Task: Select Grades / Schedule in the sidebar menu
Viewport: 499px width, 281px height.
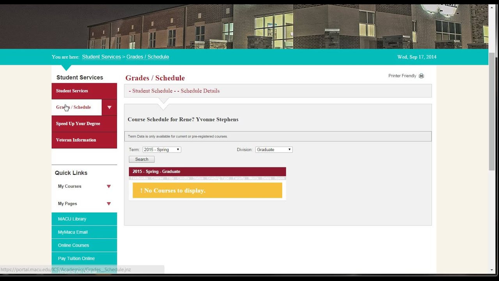Action: click(x=76, y=107)
